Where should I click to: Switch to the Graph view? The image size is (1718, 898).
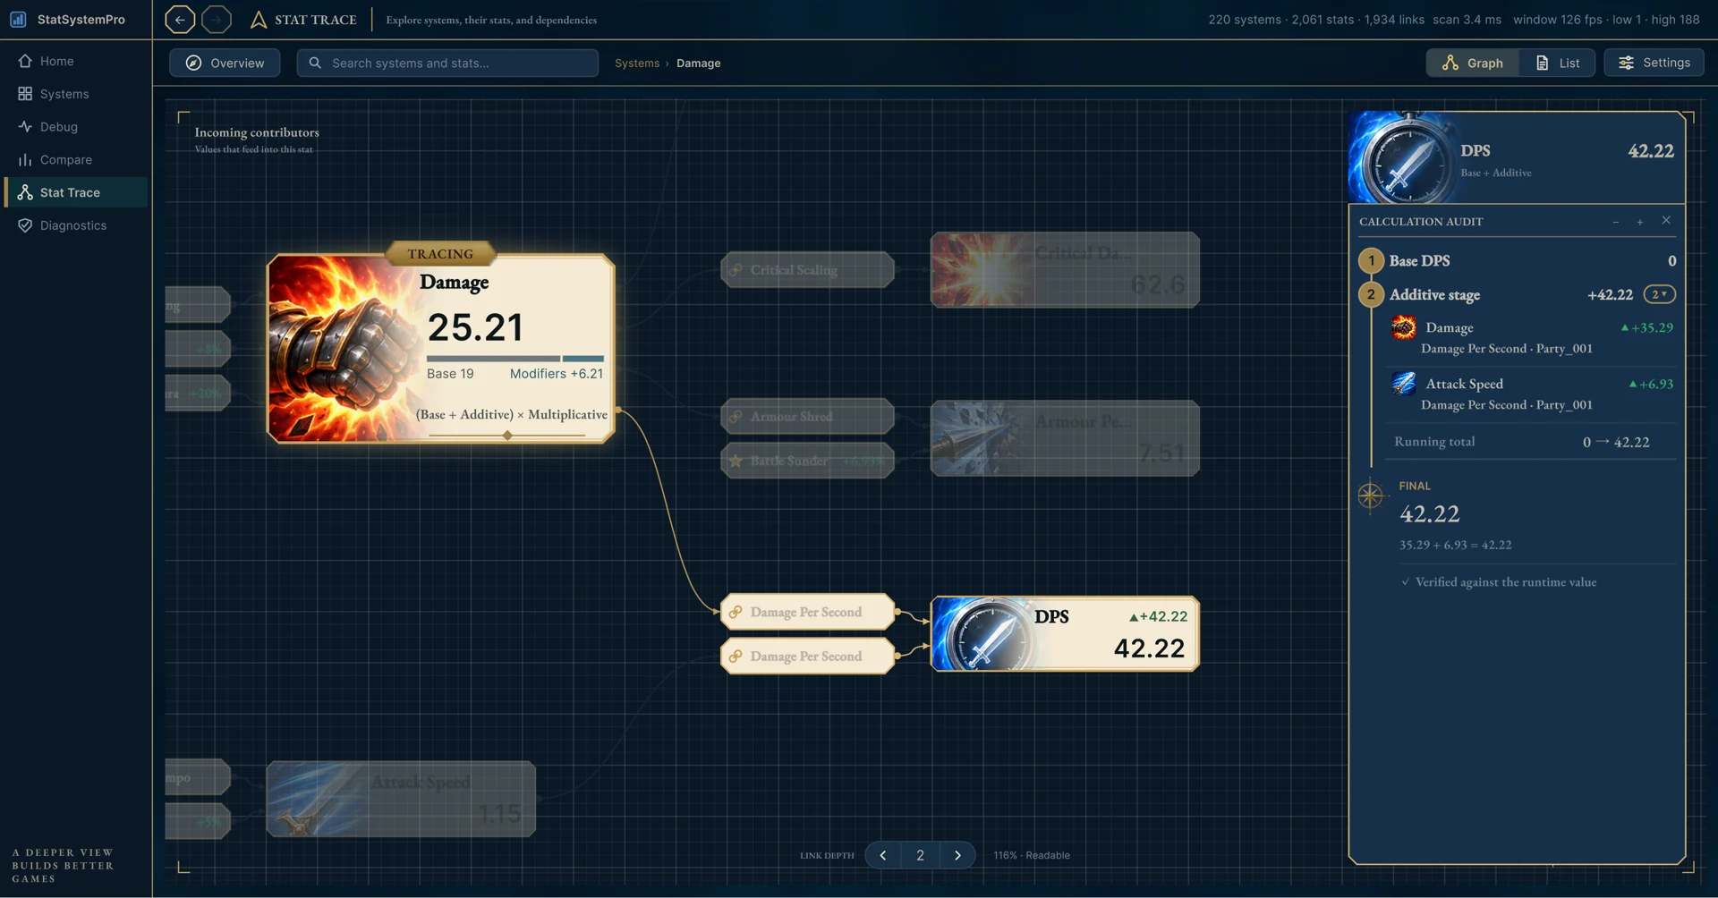[x=1473, y=63]
